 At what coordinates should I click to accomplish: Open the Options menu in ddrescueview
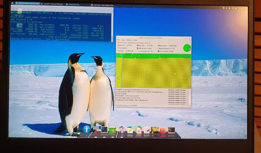tap(129, 40)
